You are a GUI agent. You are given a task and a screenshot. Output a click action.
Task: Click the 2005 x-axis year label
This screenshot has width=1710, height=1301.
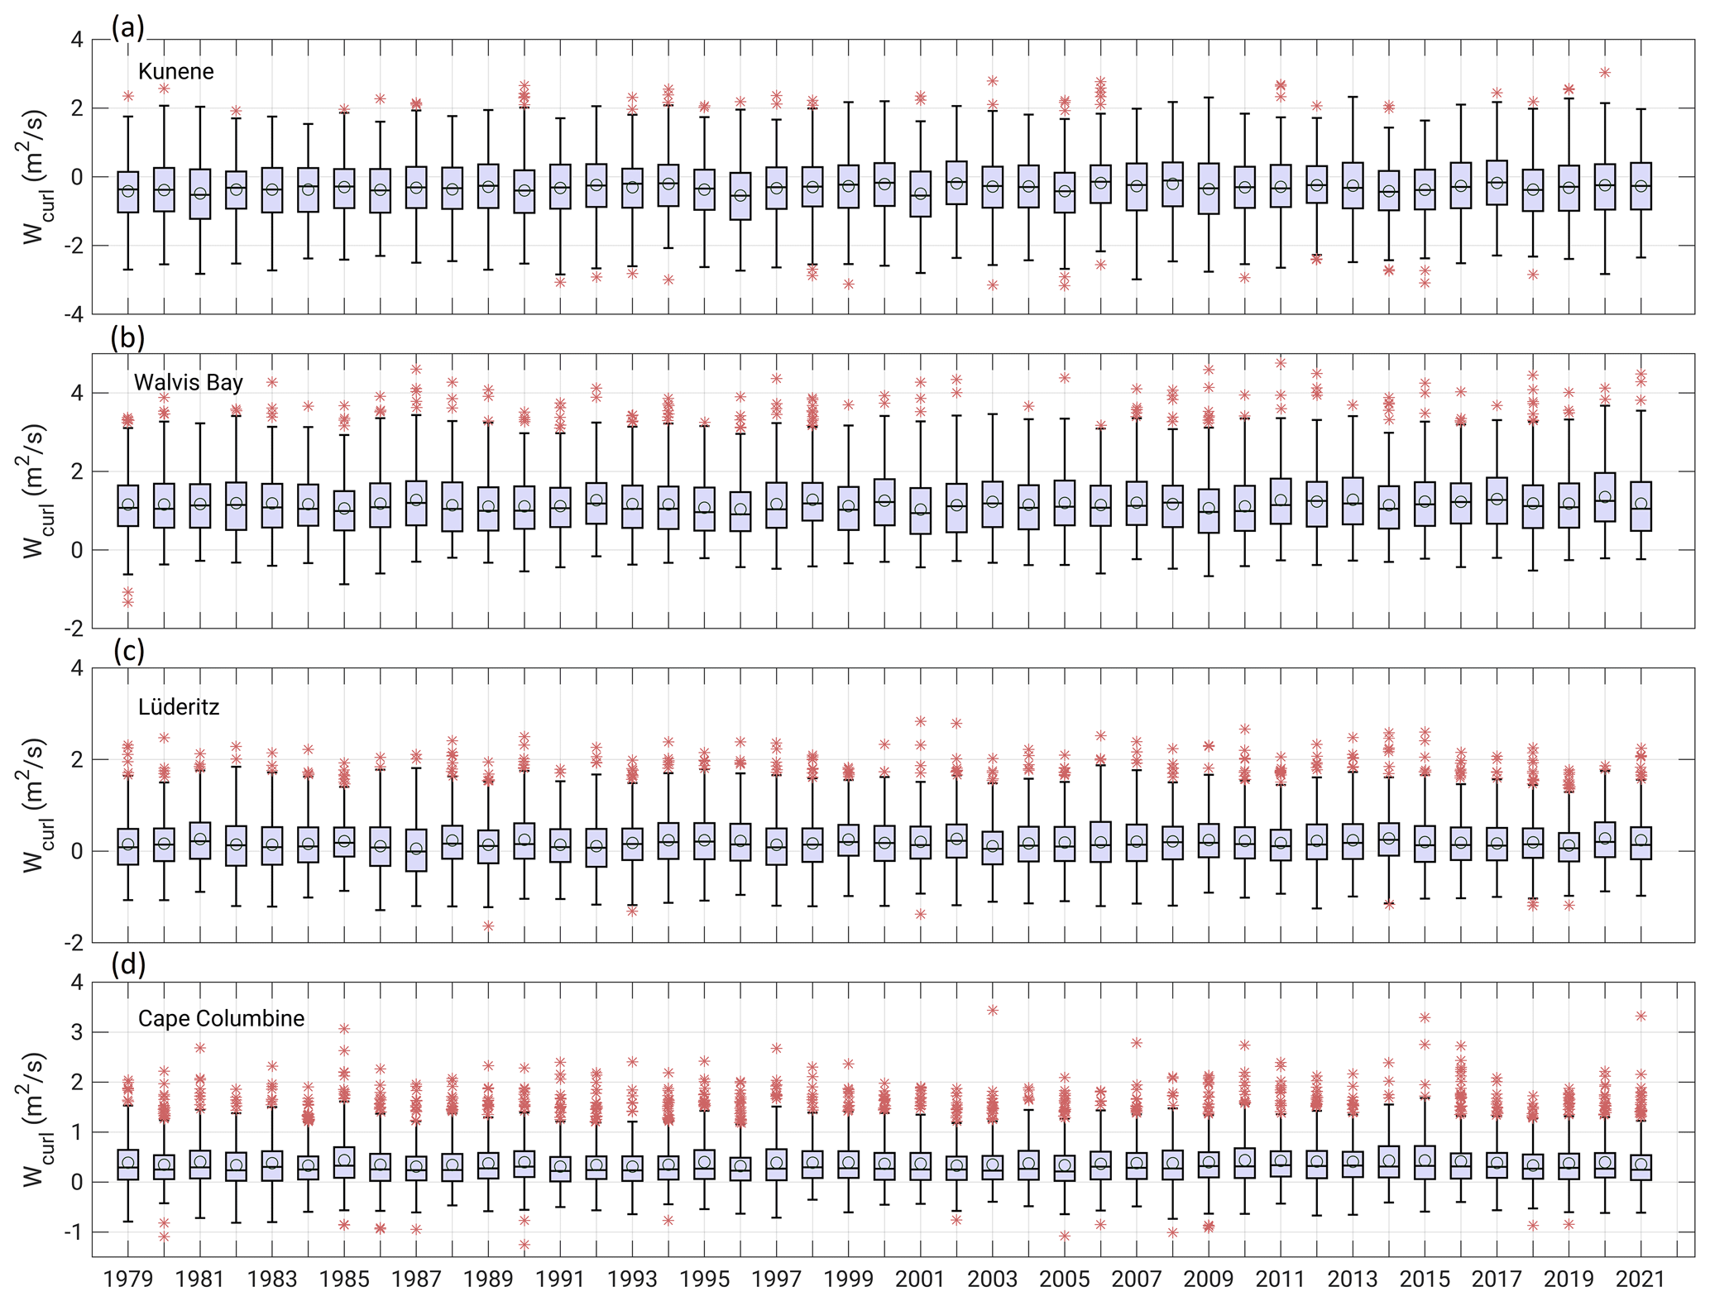pos(1064,1279)
